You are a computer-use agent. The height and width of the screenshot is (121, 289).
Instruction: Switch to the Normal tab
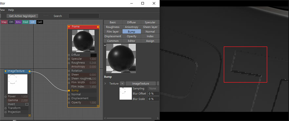point(150,32)
